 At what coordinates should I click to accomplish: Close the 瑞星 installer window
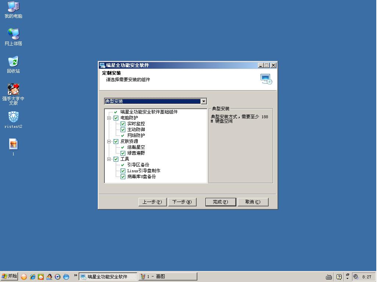click(273, 65)
